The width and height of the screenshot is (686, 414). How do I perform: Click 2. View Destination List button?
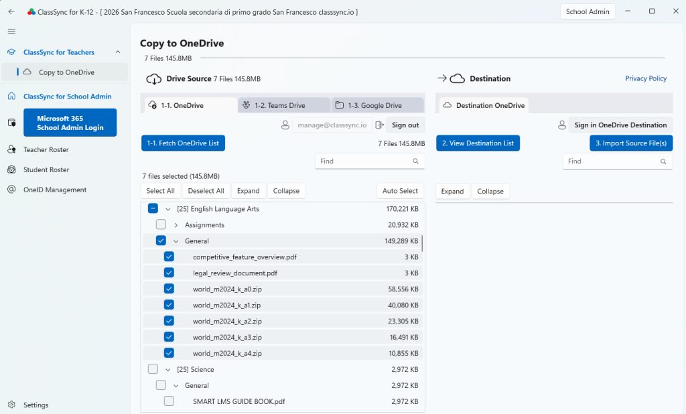pos(478,143)
